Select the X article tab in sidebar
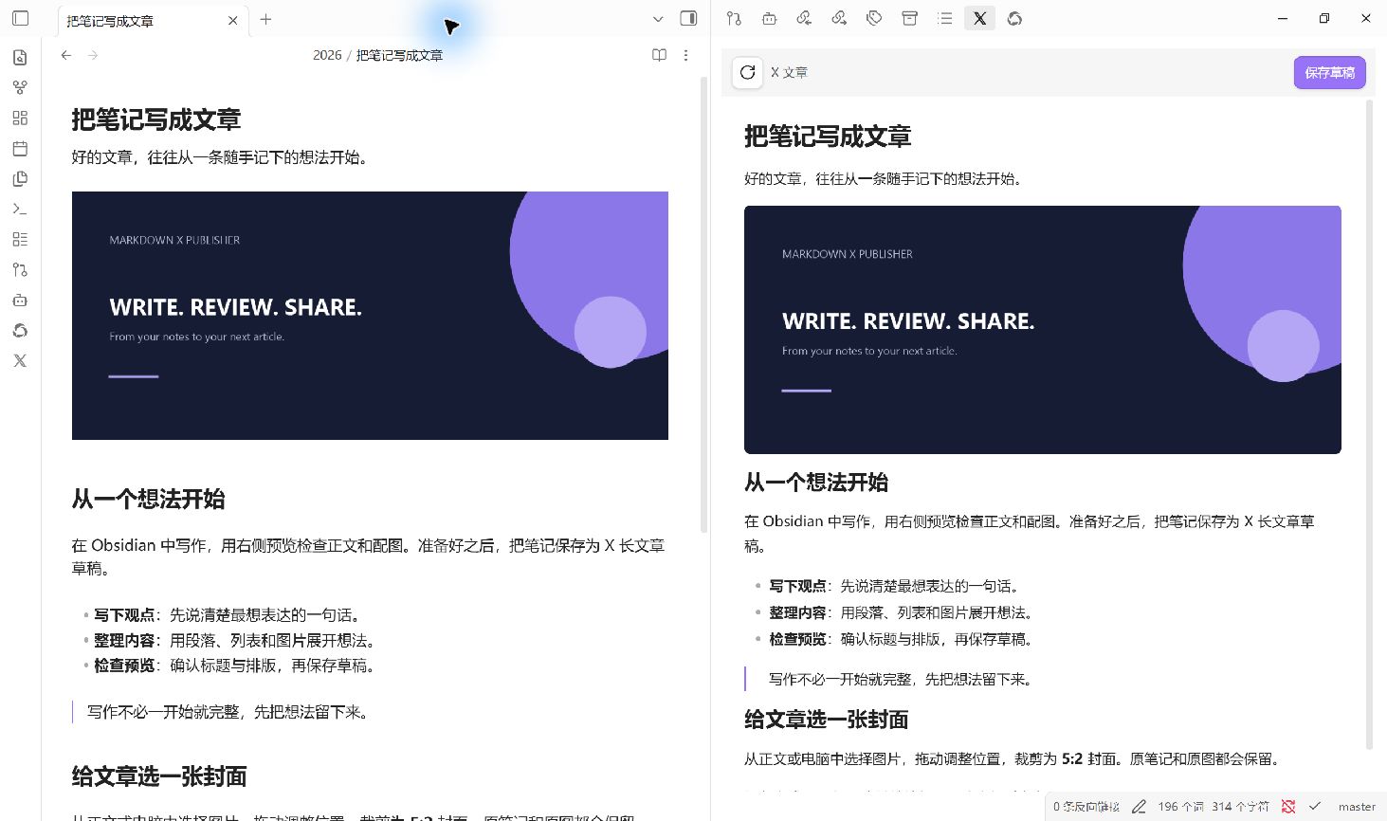Screen dimensions: 1387x821 [x=979, y=18]
